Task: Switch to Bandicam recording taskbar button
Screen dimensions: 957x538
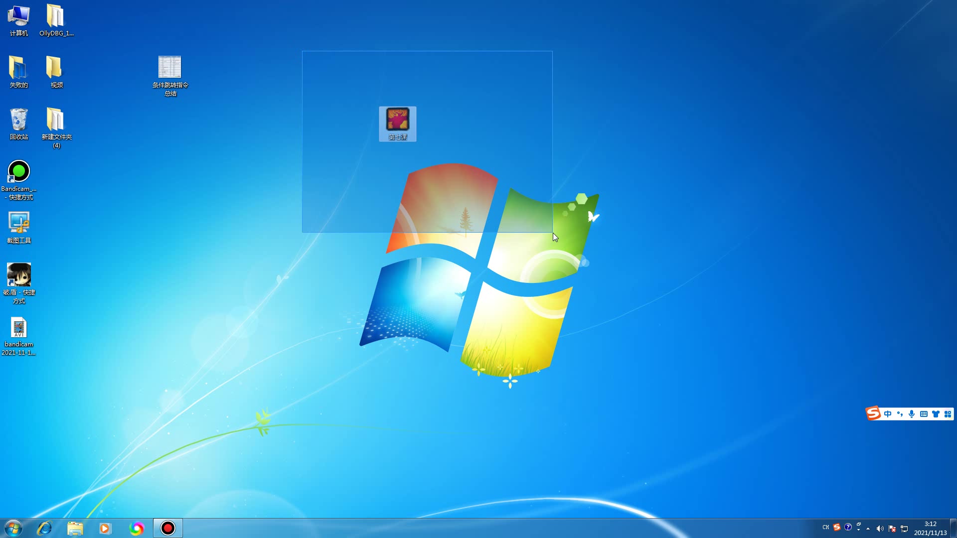Action: pyautogui.click(x=168, y=528)
